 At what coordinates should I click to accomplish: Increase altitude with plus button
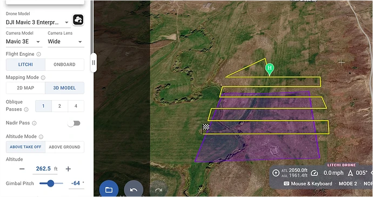click(68, 169)
